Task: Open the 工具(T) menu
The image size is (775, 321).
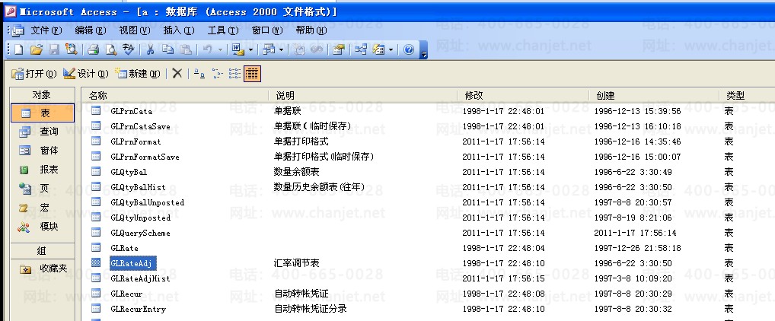Action: (x=223, y=30)
